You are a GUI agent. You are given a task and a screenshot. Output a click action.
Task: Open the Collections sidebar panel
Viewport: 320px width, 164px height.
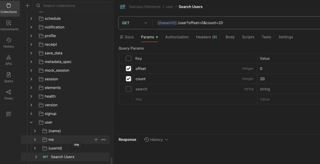click(x=8, y=8)
